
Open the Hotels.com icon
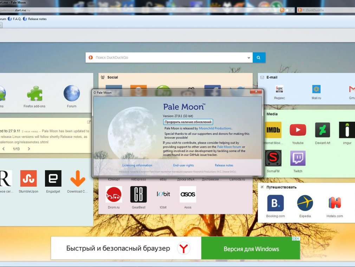click(335, 203)
